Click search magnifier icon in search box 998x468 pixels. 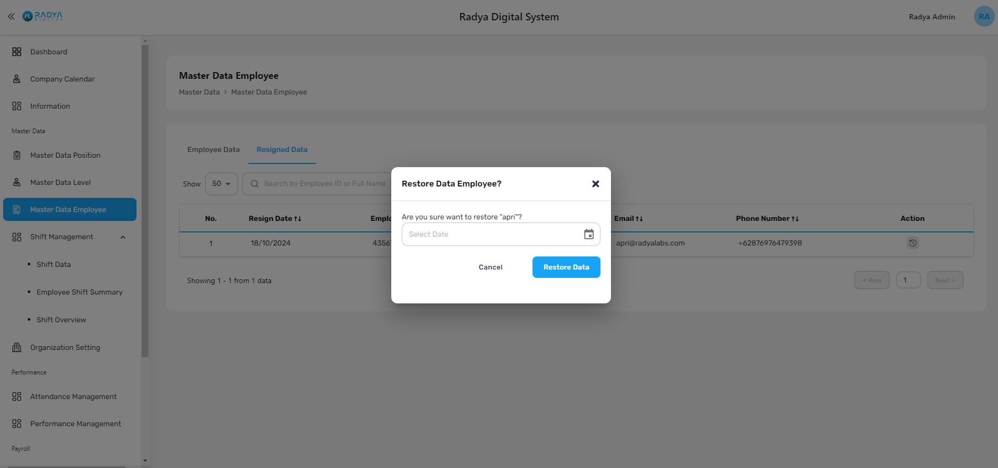click(255, 184)
